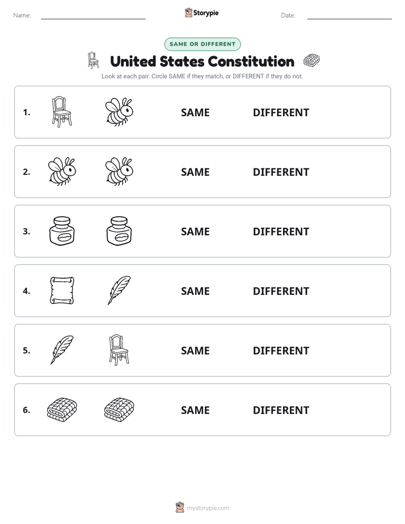
Task: Open the mystorypie.com footer link
Action: pyautogui.click(x=202, y=508)
